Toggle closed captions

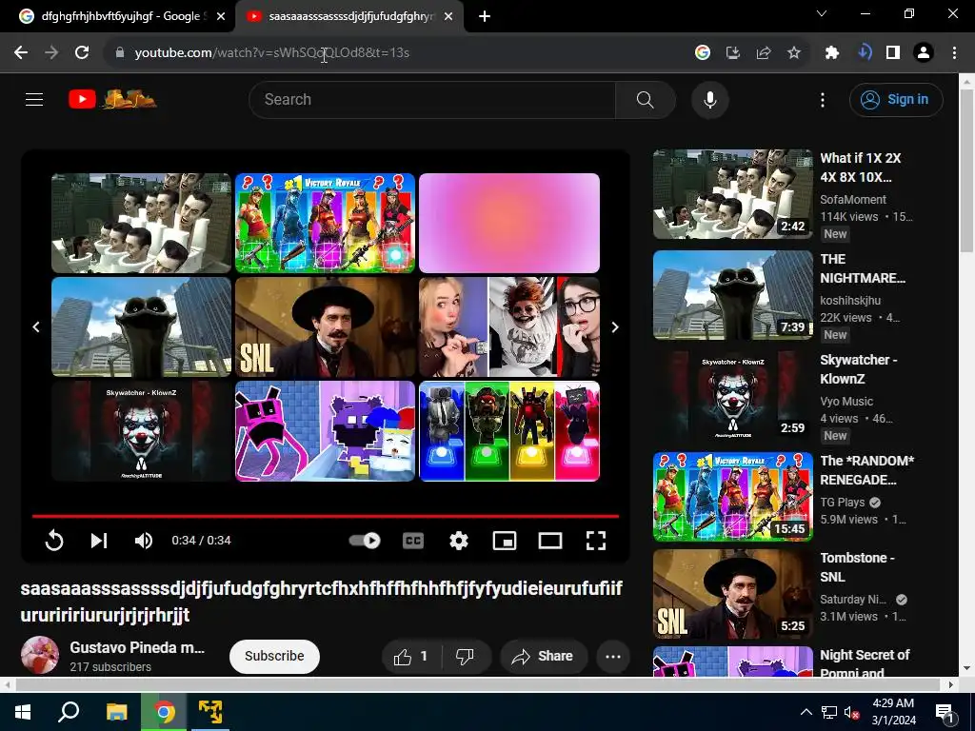[x=413, y=541]
